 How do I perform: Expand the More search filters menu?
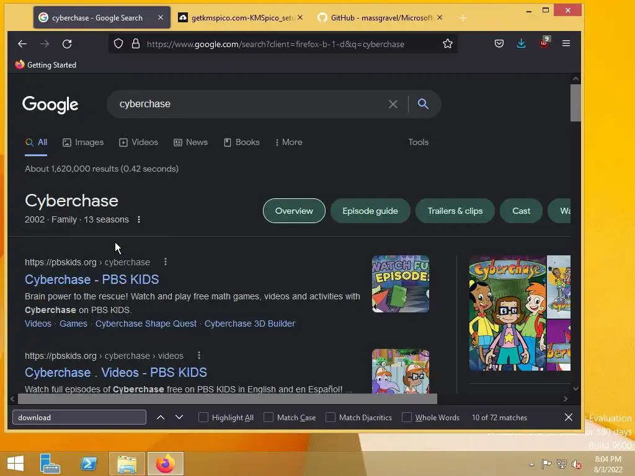tap(288, 142)
